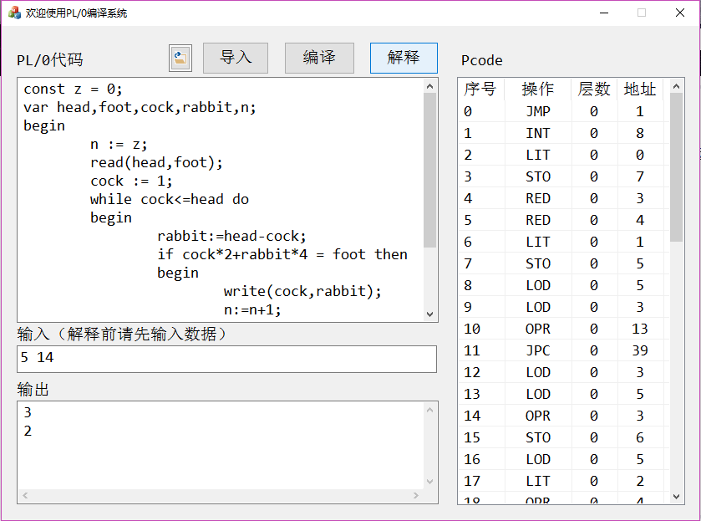Select the JPC row in Pcode table
This screenshot has width=701, height=521.
[537, 350]
